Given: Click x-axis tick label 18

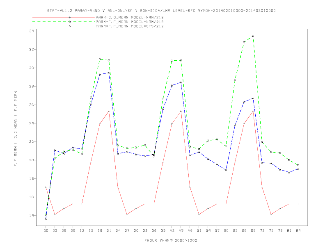Looking at the screenshot, I should pyautogui.click(x=100, y=230).
